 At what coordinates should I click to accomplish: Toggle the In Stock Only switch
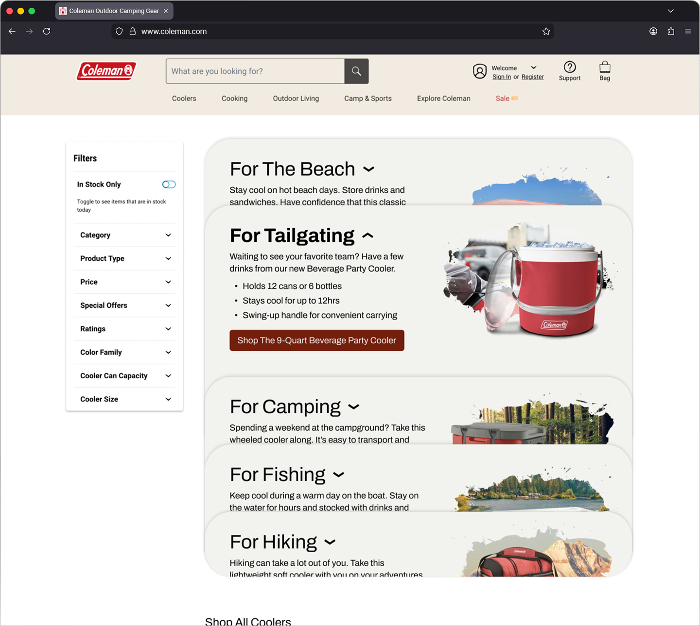[169, 185]
